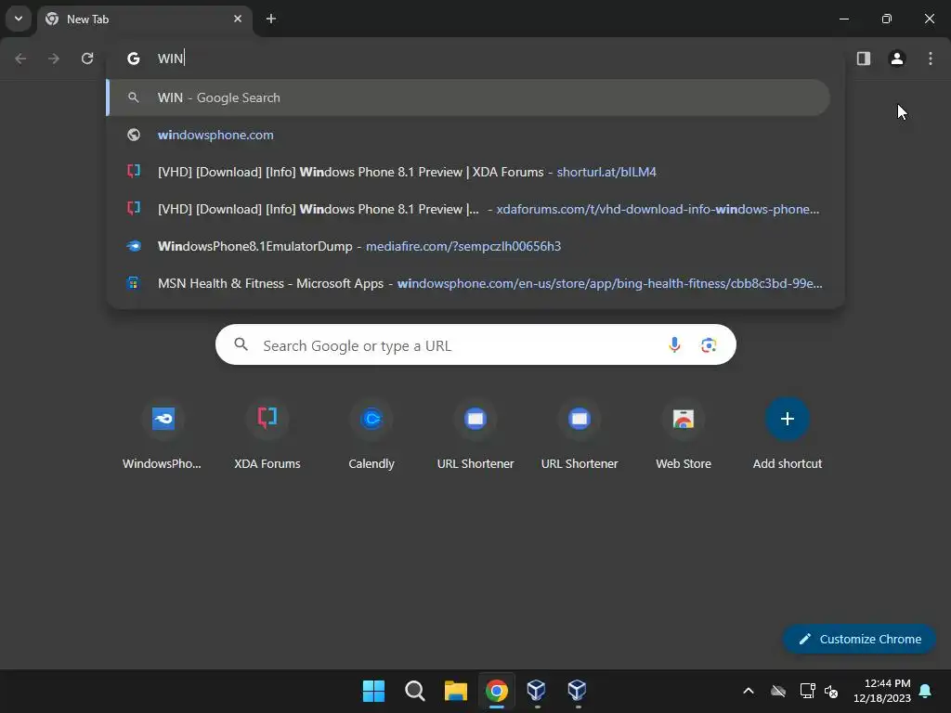951x713 pixels.
Task: Open the Chrome three-dot menu
Action: coord(931,58)
